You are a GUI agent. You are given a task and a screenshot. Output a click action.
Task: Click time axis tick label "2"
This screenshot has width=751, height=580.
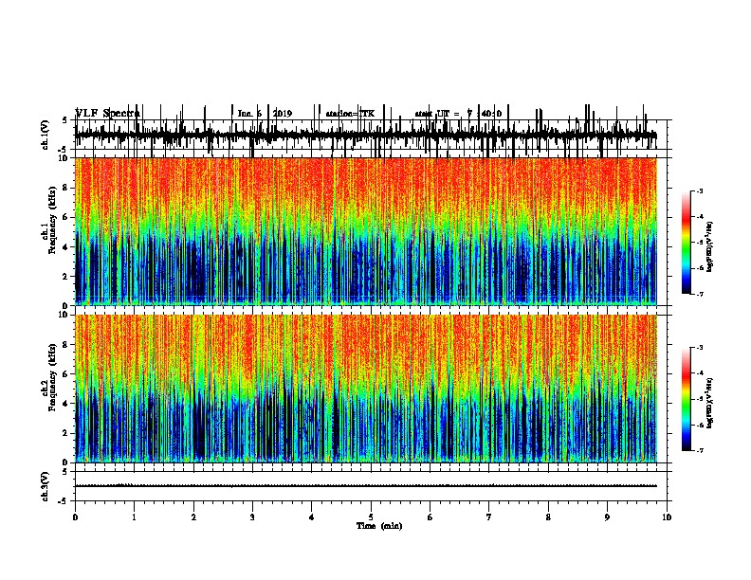[x=193, y=517]
